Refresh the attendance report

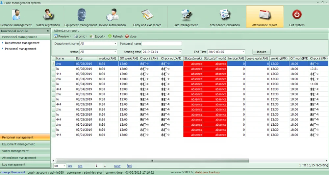pos(115,37)
